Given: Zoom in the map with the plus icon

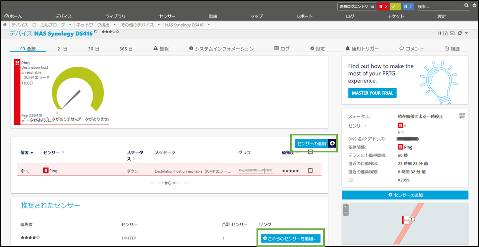Looking at the screenshot, I should point(346,207).
